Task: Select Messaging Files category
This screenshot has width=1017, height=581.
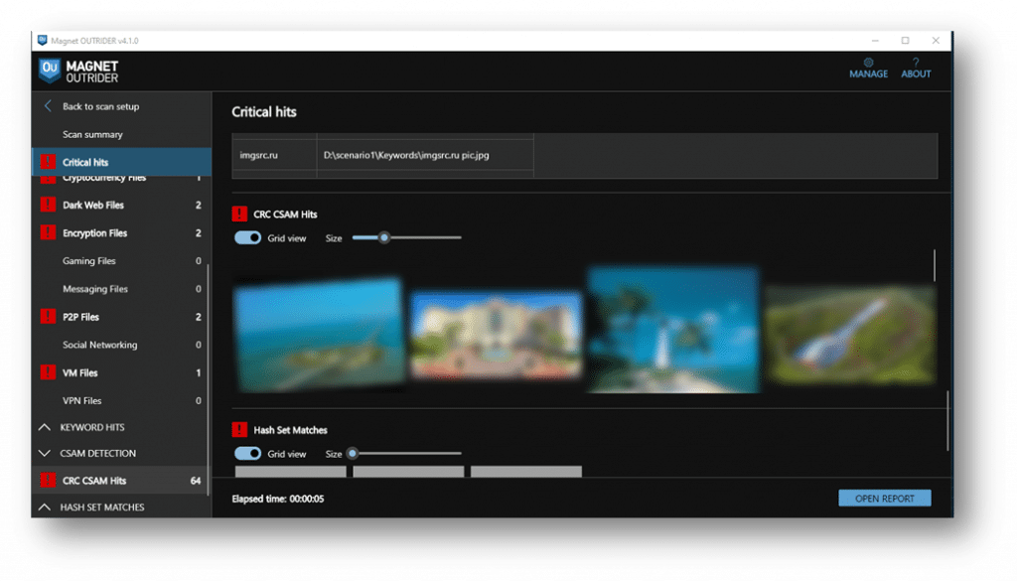Action: (x=121, y=289)
